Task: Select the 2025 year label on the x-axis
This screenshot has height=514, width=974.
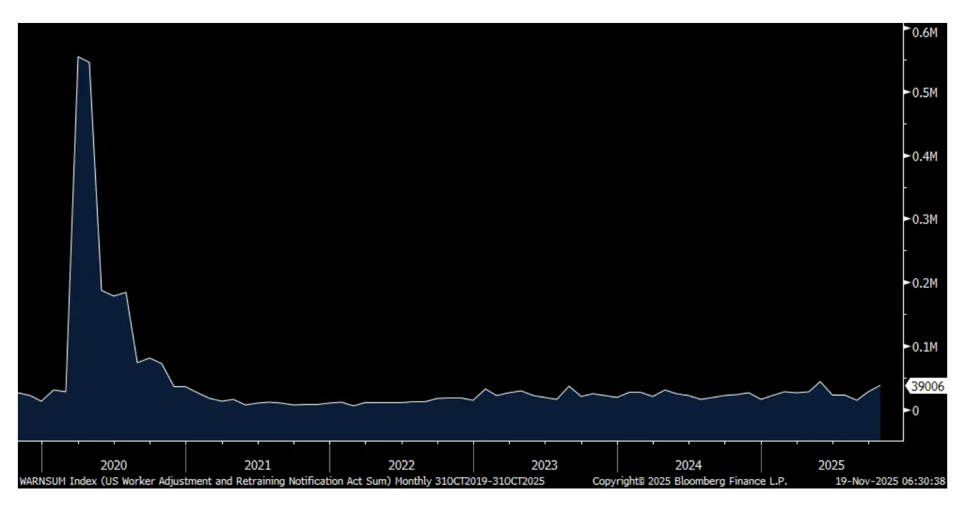Action: click(832, 465)
